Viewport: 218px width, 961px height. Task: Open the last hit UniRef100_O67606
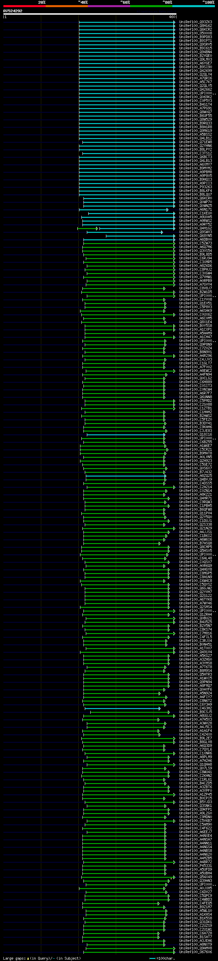tap(196, 952)
